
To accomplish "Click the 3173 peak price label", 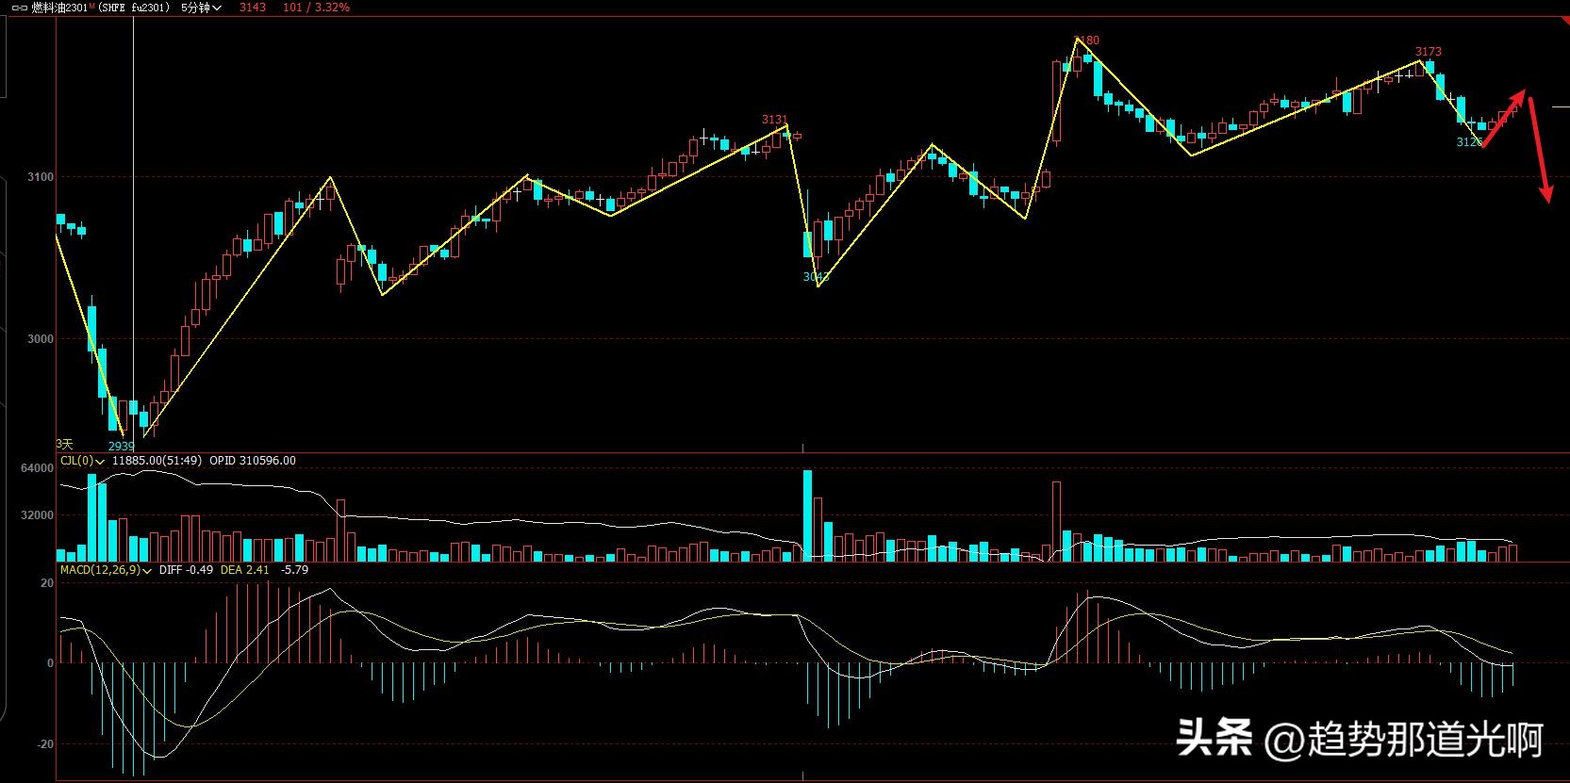I will [x=1429, y=52].
